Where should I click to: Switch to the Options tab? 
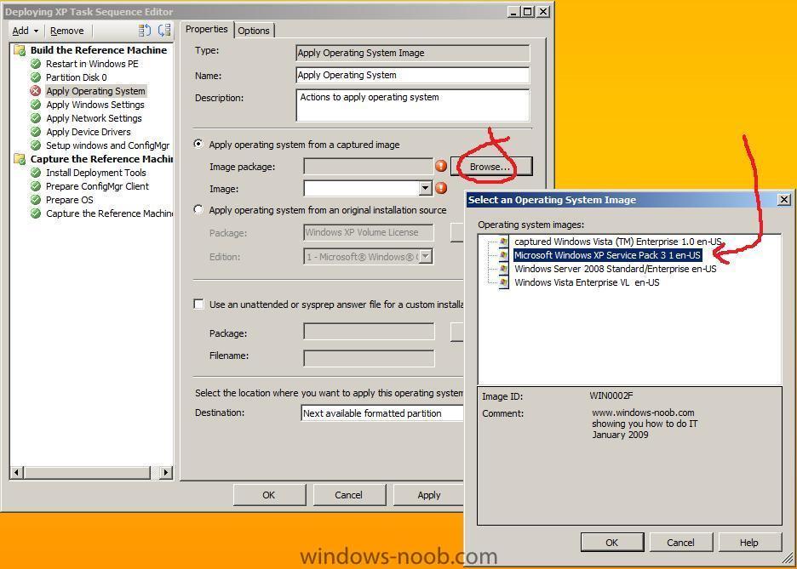(x=254, y=31)
